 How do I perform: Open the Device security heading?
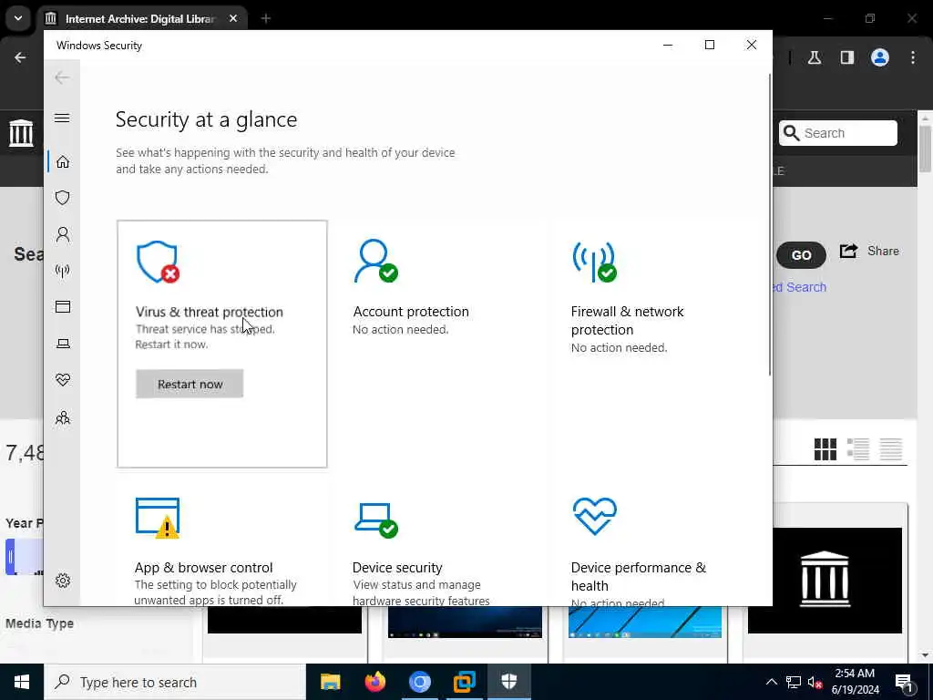click(x=397, y=567)
